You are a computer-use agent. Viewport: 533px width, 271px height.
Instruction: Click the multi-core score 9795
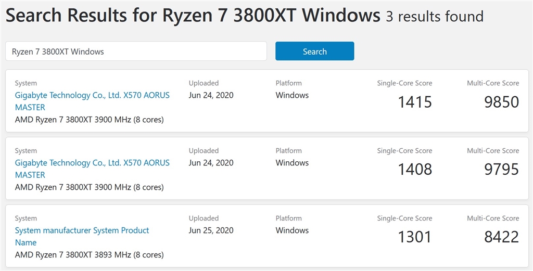[x=501, y=169]
